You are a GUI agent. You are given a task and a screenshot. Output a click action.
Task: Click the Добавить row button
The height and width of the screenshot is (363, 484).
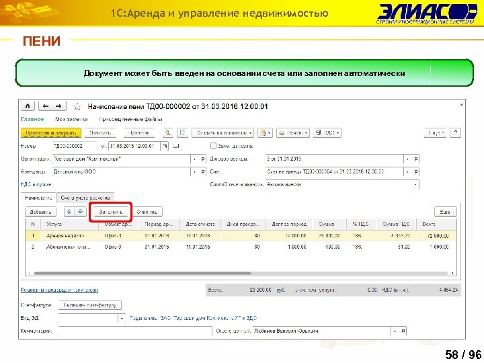point(40,212)
